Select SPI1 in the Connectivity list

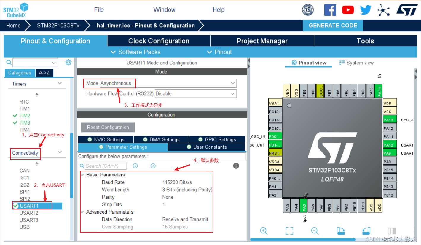click(25, 192)
